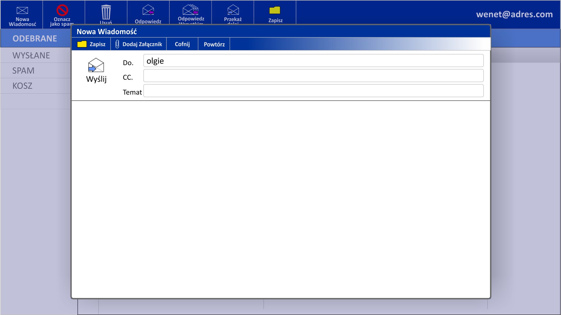
Task: Click the yellow folder Zapisz in compose window
Action: point(82,44)
